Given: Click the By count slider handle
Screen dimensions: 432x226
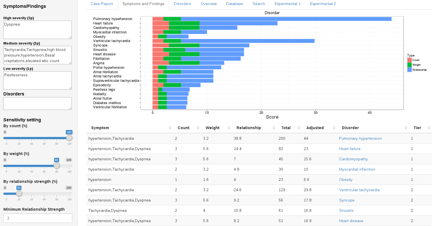Looking at the screenshot, I should tap(69, 138).
